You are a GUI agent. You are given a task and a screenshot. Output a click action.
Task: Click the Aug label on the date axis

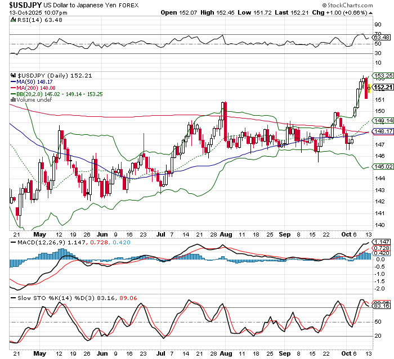(225, 233)
